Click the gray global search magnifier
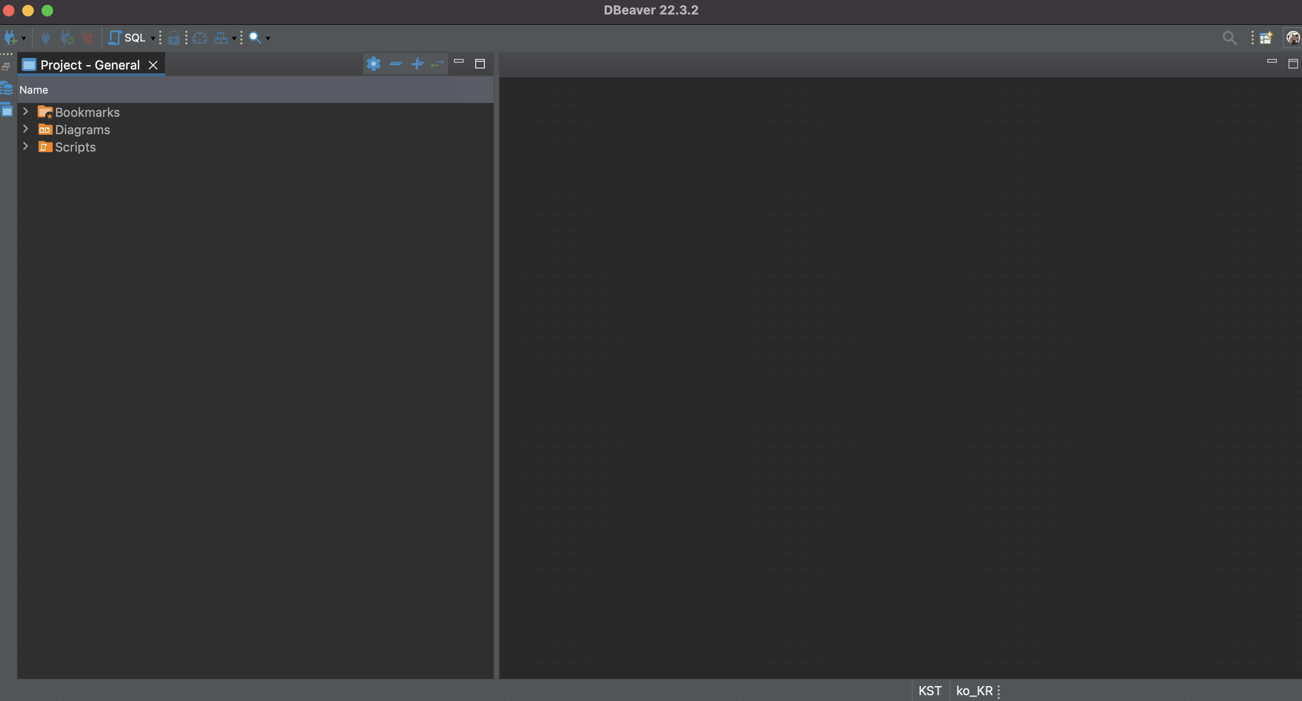Viewport: 1302px width, 701px height. pos(1229,38)
